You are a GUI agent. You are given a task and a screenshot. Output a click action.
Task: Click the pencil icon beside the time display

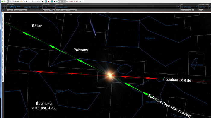(x=3, y=7)
